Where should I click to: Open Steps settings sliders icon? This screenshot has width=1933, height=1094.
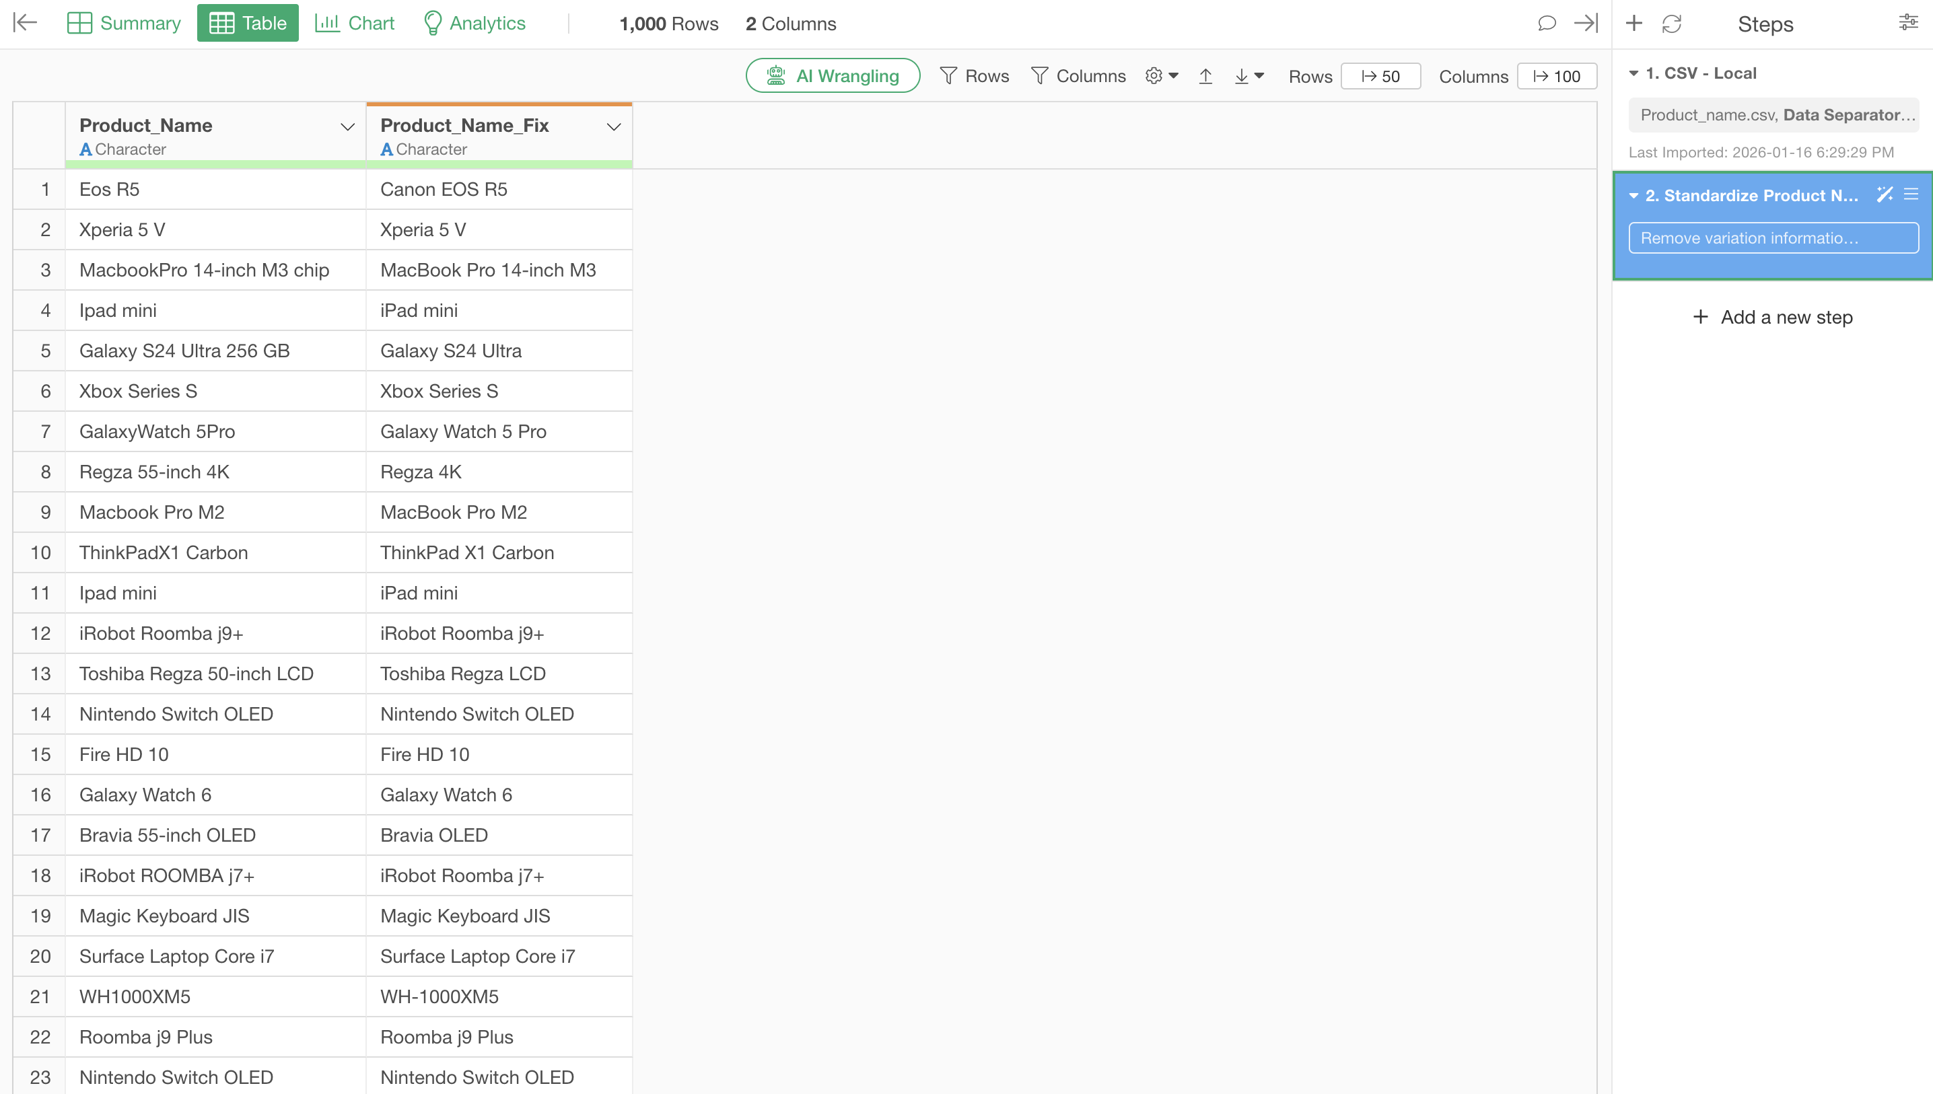pyautogui.click(x=1907, y=24)
